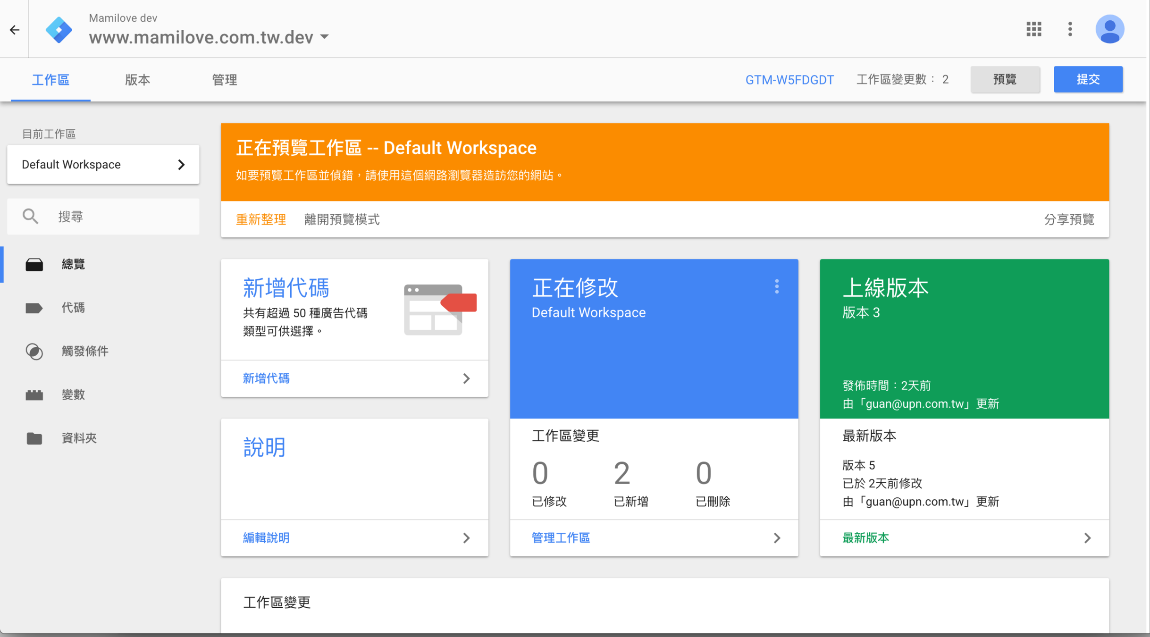
Task: Open the three-dot options menu in header
Action: tap(1070, 29)
